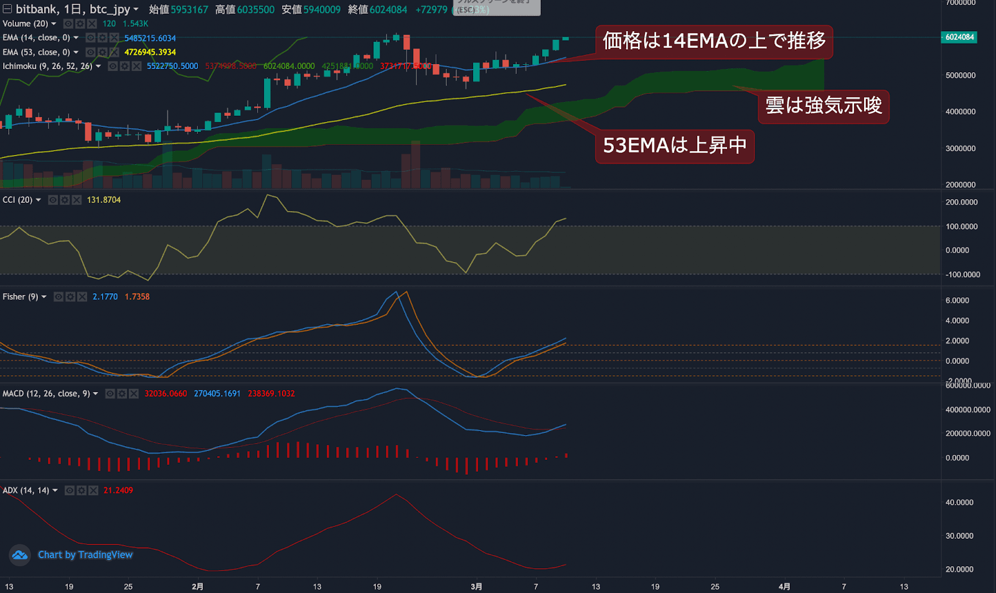Open settings gear for Volume (20) indicator
996x593 pixels.
coord(80,24)
